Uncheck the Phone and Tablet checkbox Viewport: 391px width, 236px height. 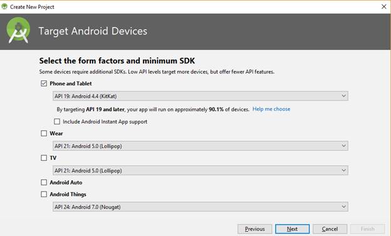[44, 83]
